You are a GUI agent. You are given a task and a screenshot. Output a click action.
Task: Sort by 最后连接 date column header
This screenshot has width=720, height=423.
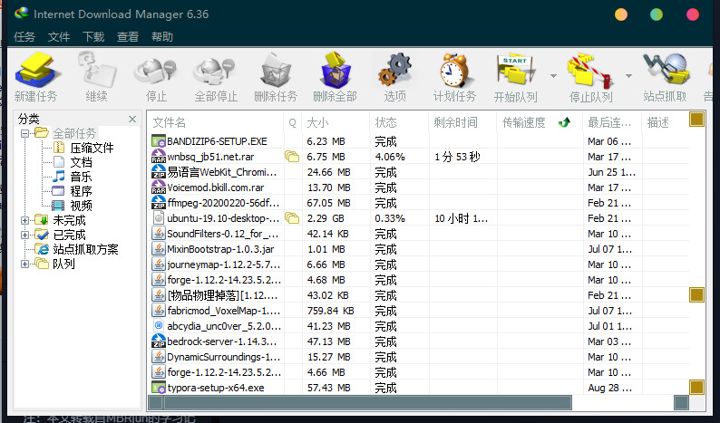(x=612, y=122)
